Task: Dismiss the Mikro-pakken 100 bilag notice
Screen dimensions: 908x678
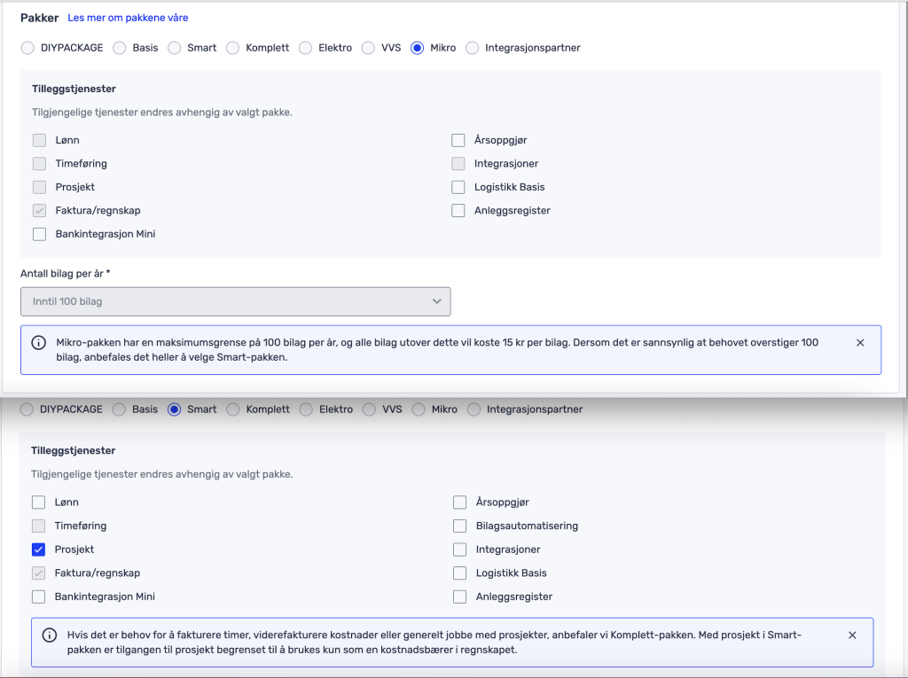Action: pyautogui.click(x=859, y=343)
